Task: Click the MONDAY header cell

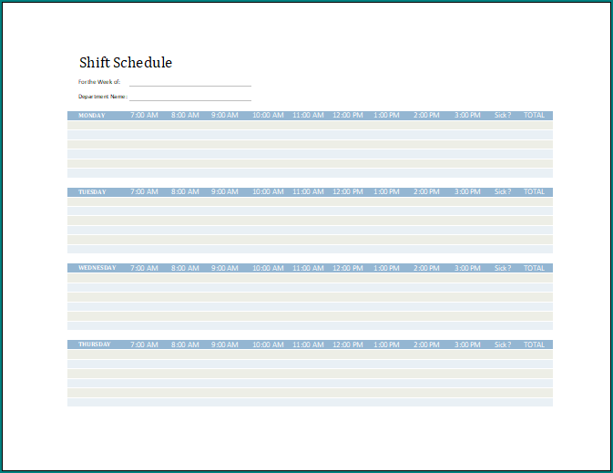Action: click(x=92, y=116)
